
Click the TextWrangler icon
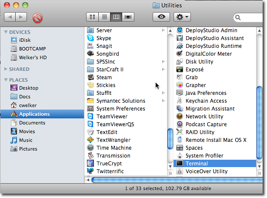coord(90,140)
